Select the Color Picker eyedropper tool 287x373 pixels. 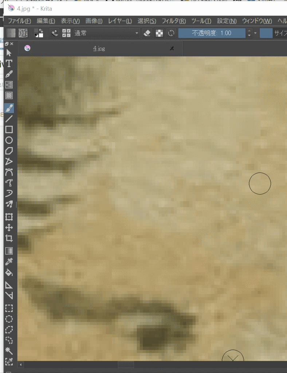coord(9,262)
